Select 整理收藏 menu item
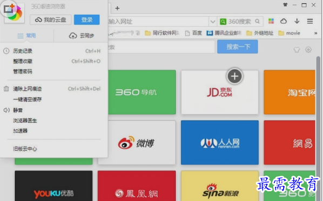This screenshot has height=201, width=323. [23, 61]
